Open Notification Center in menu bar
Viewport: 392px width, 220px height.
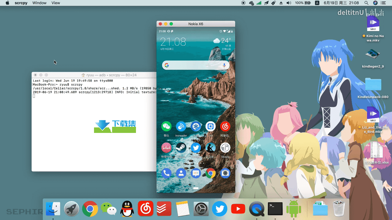(x=383, y=3)
